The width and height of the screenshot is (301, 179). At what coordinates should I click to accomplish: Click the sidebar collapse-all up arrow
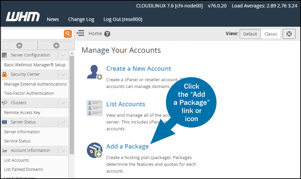19,46
